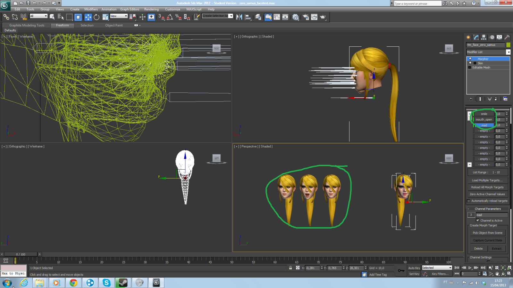Toggle Window/Crossing selection mode
Screen dimensions: 513x288
78,17
